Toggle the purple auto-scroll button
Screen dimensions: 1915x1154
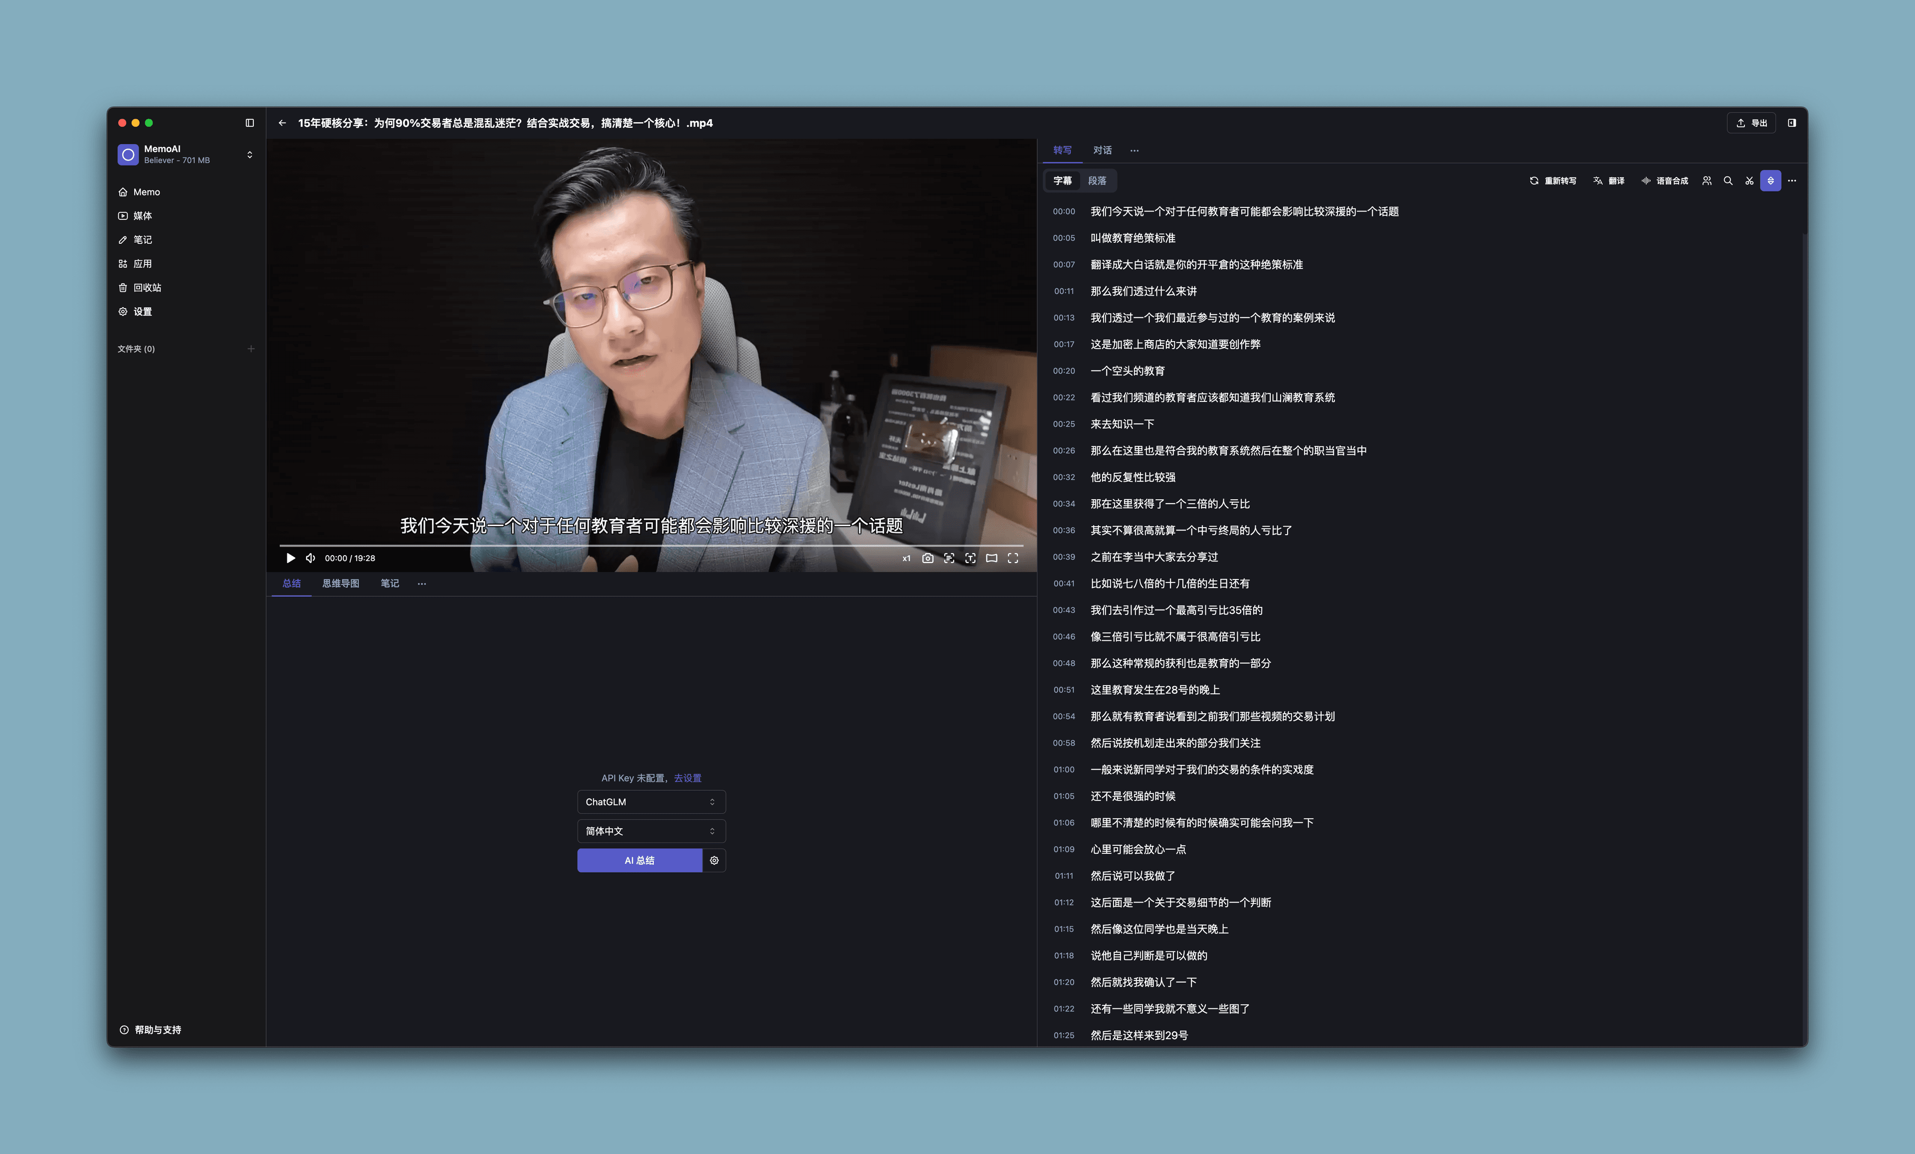(1770, 181)
